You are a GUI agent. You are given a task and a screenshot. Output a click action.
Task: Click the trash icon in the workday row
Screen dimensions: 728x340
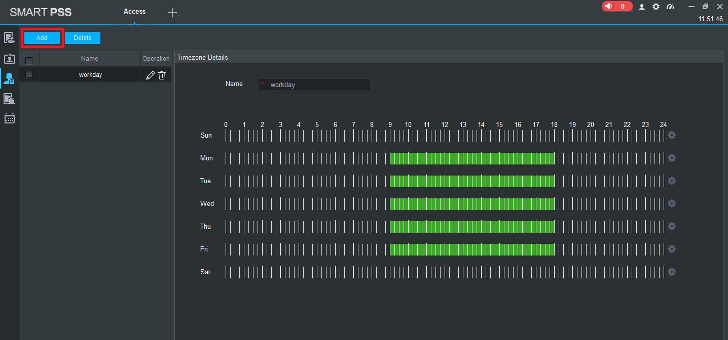click(162, 75)
